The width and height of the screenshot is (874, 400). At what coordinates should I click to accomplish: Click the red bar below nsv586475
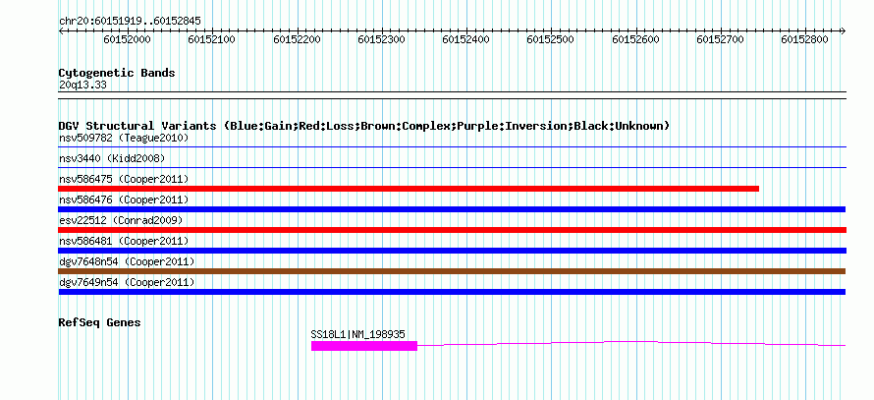coord(409,189)
